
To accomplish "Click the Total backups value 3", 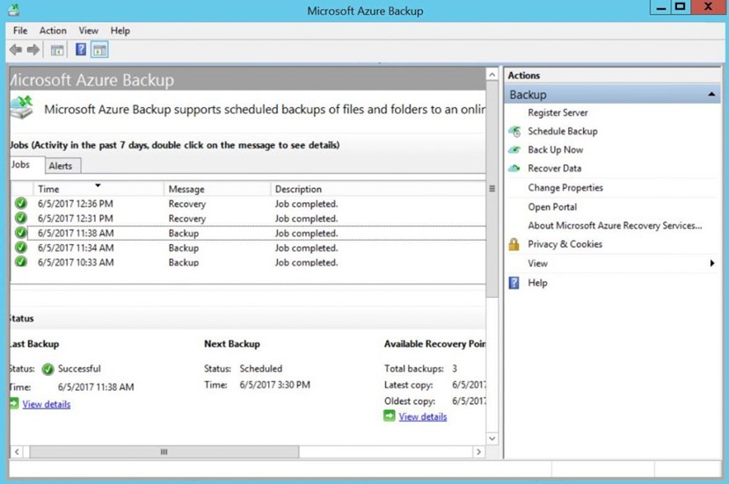I will [455, 368].
